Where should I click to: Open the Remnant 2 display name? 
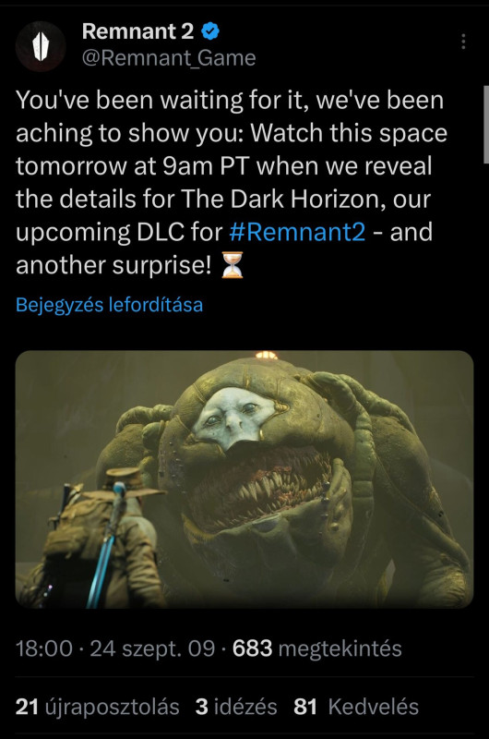(137, 31)
